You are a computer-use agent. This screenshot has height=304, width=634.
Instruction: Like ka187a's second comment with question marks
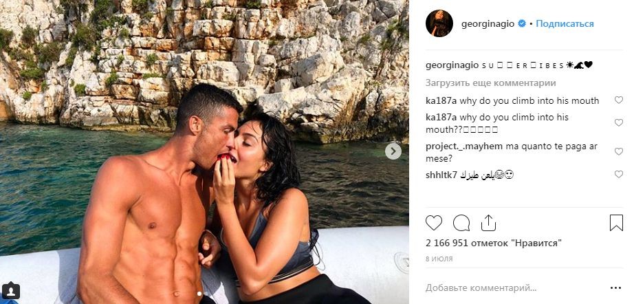[x=619, y=122]
